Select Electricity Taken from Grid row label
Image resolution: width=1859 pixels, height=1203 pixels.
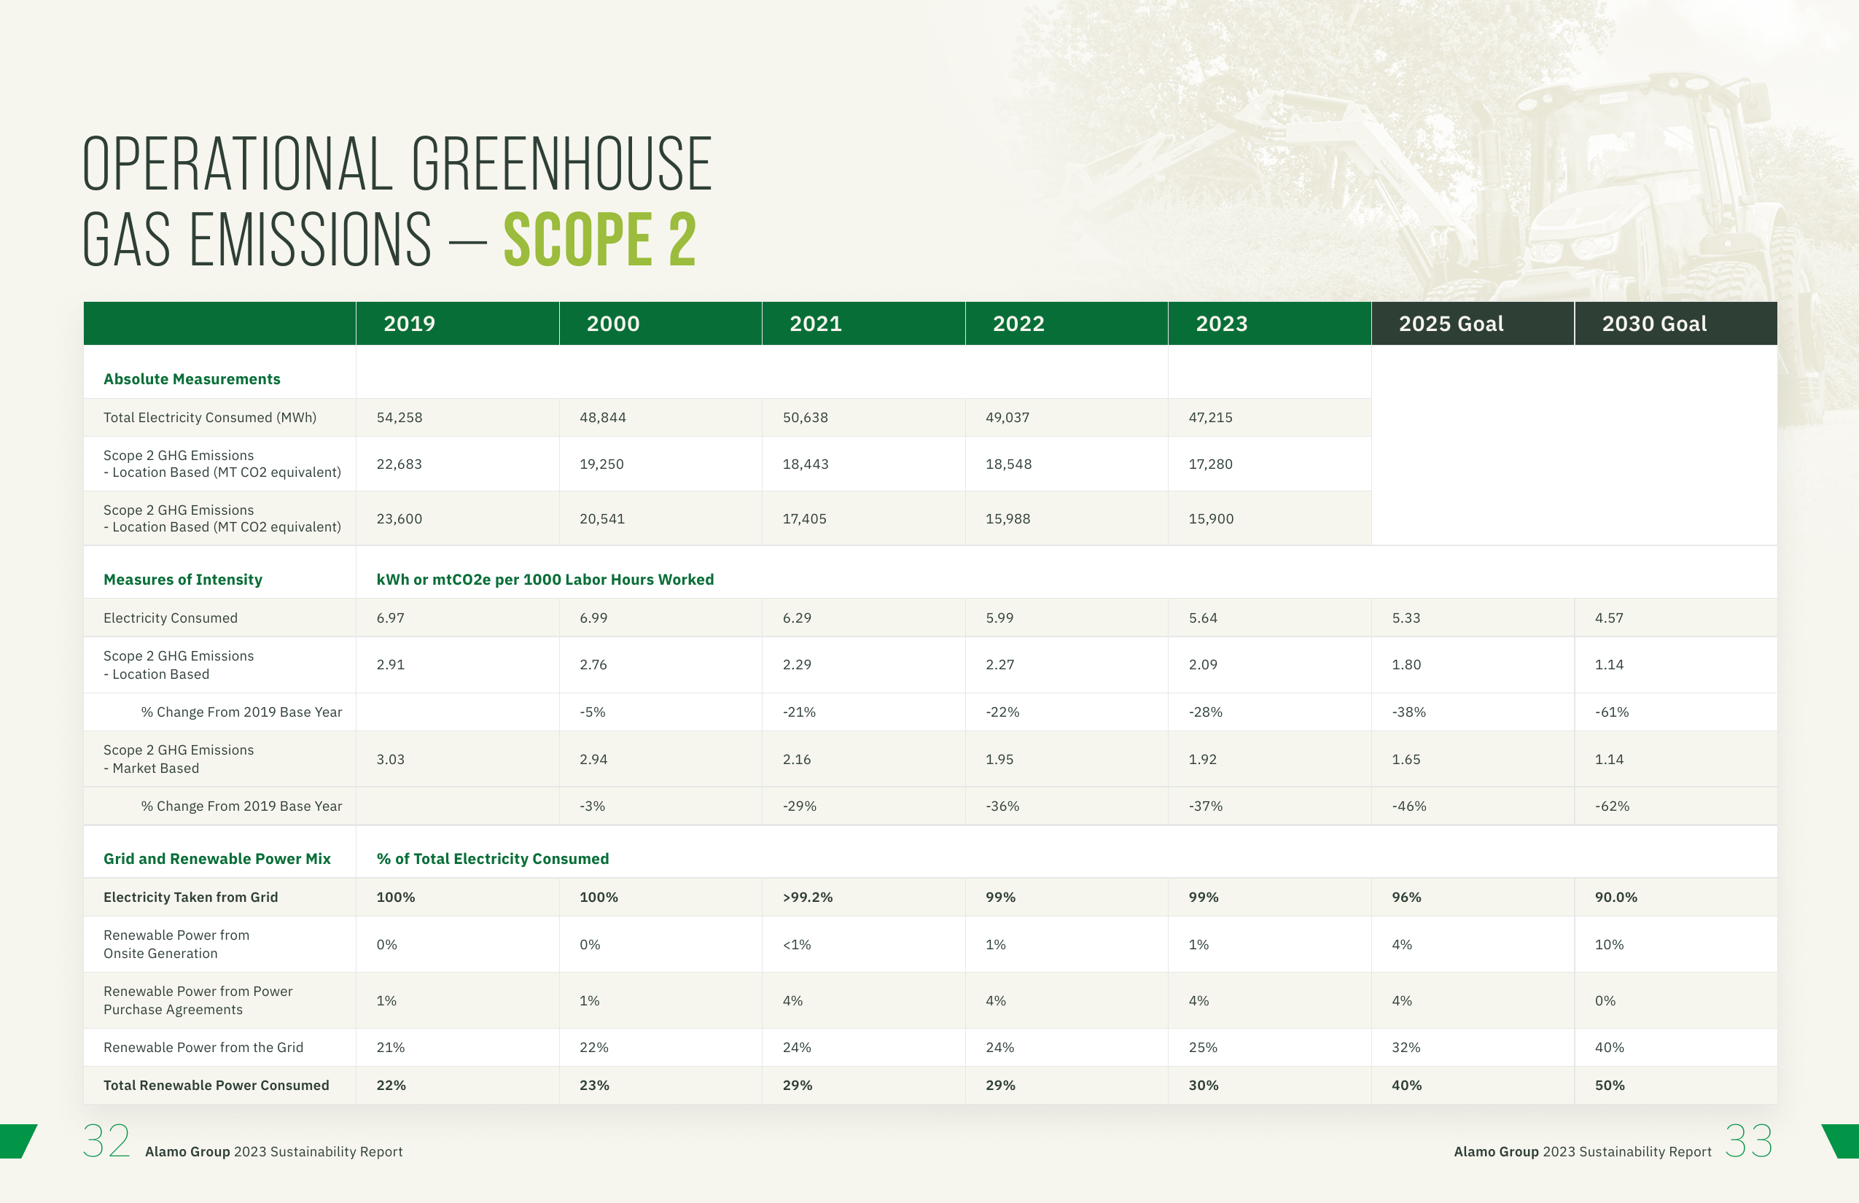click(190, 897)
